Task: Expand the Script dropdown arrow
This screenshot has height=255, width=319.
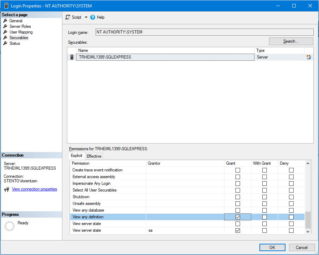Action: (86, 17)
